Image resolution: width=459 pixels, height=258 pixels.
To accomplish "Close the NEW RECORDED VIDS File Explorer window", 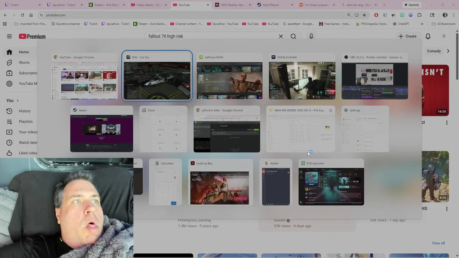I will [x=331, y=110].
